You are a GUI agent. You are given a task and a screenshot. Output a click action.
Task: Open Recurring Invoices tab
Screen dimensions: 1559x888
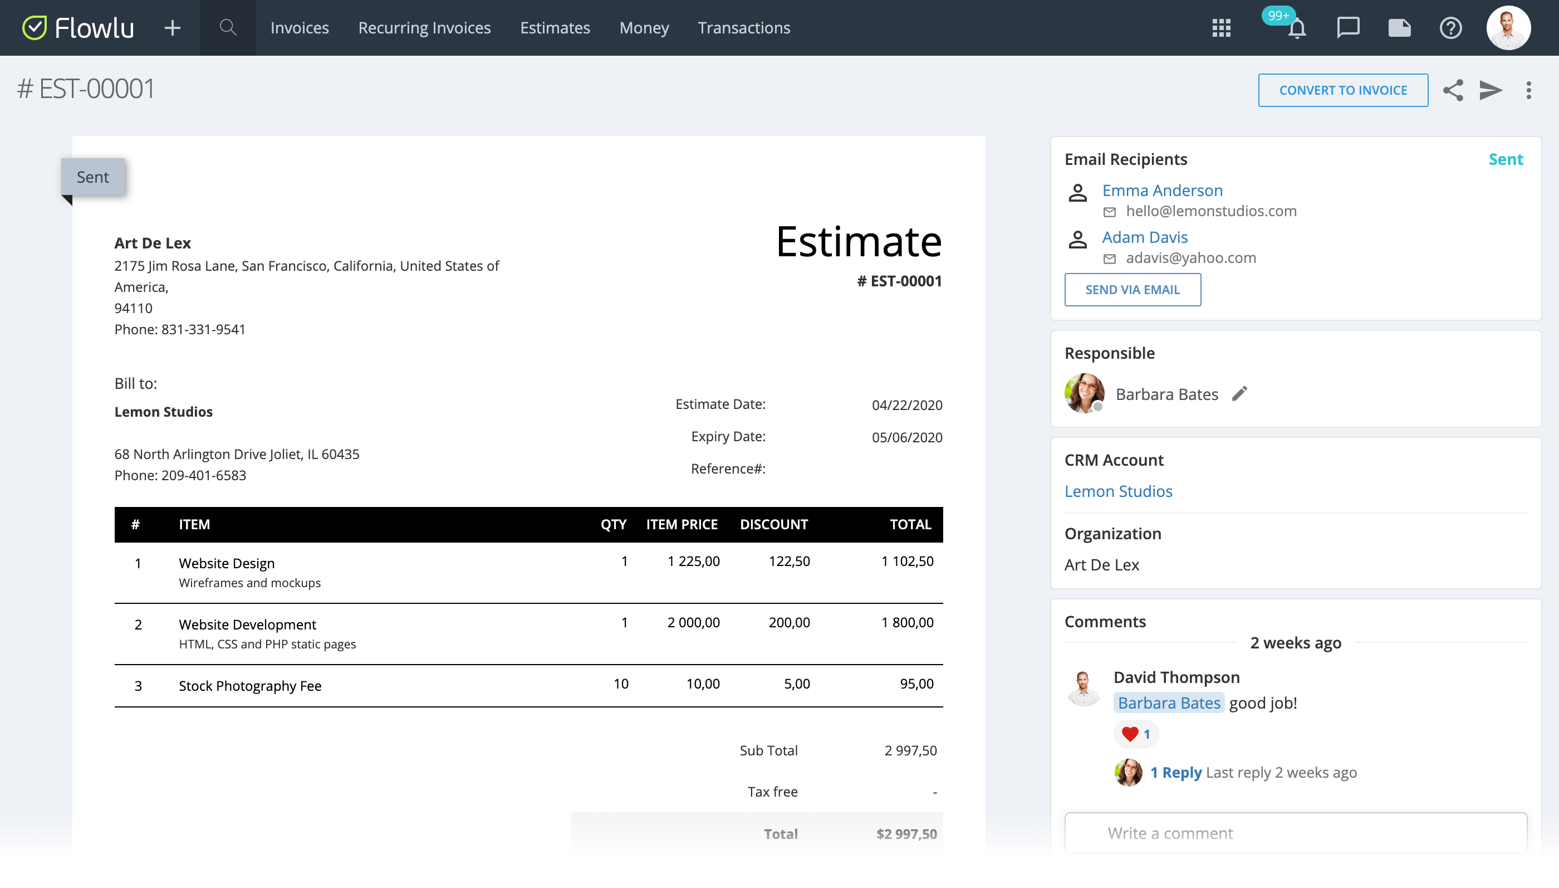coord(424,27)
